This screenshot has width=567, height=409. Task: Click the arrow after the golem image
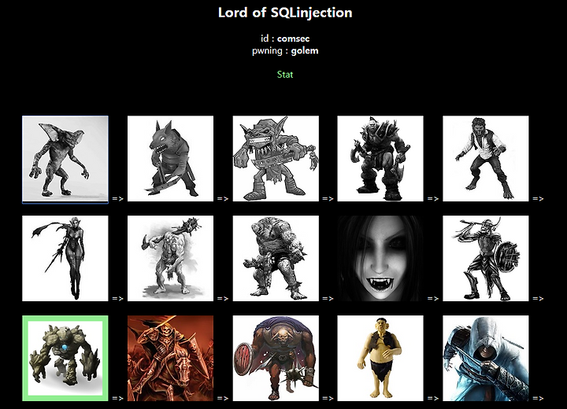pos(117,398)
